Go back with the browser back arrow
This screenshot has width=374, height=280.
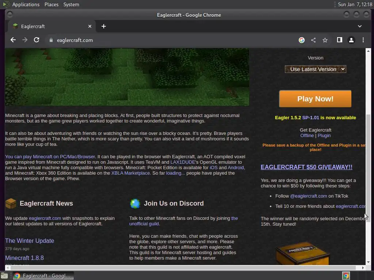tap(13, 40)
